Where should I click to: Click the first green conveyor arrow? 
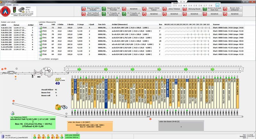[79, 69]
